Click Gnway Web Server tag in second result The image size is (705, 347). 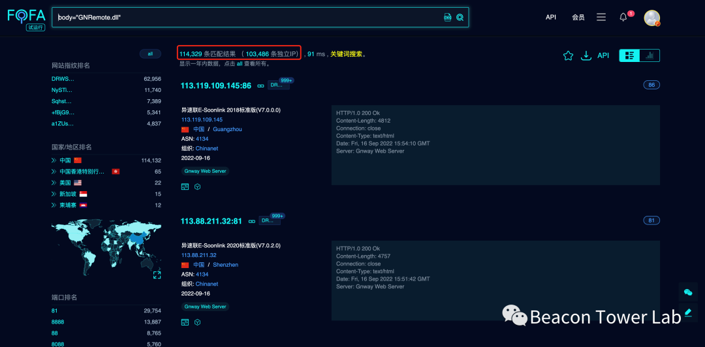point(206,307)
